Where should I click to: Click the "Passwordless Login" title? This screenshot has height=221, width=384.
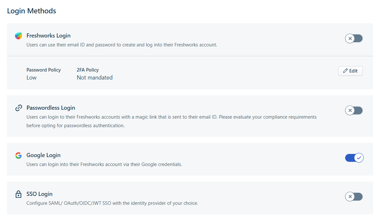(x=51, y=108)
